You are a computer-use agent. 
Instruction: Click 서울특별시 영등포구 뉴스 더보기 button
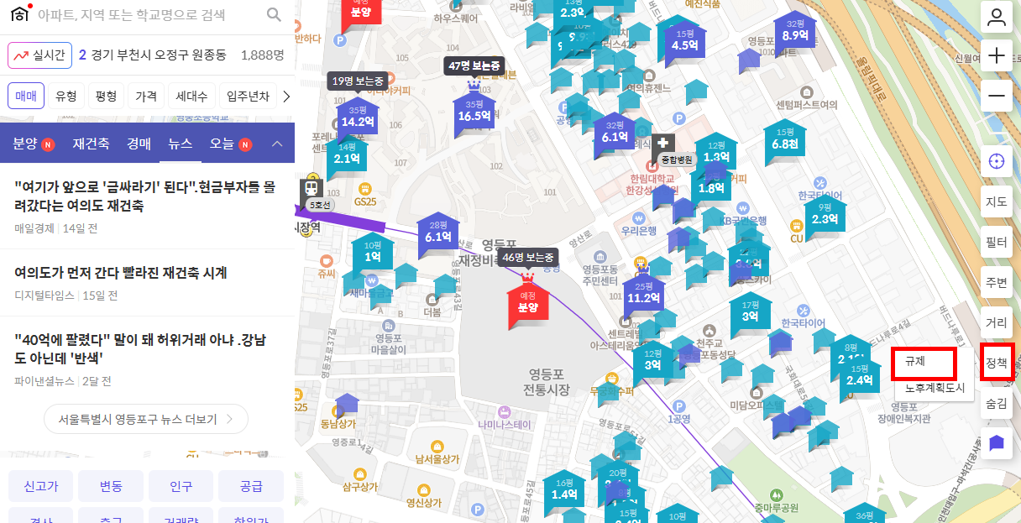pyautogui.click(x=146, y=419)
